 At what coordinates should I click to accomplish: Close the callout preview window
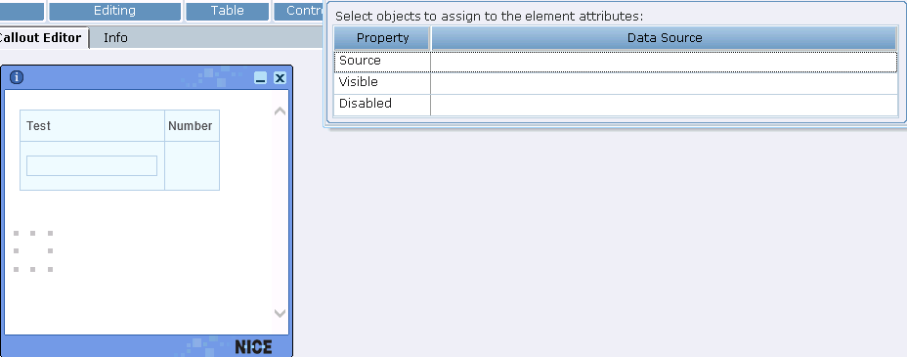[x=280, y=78]
